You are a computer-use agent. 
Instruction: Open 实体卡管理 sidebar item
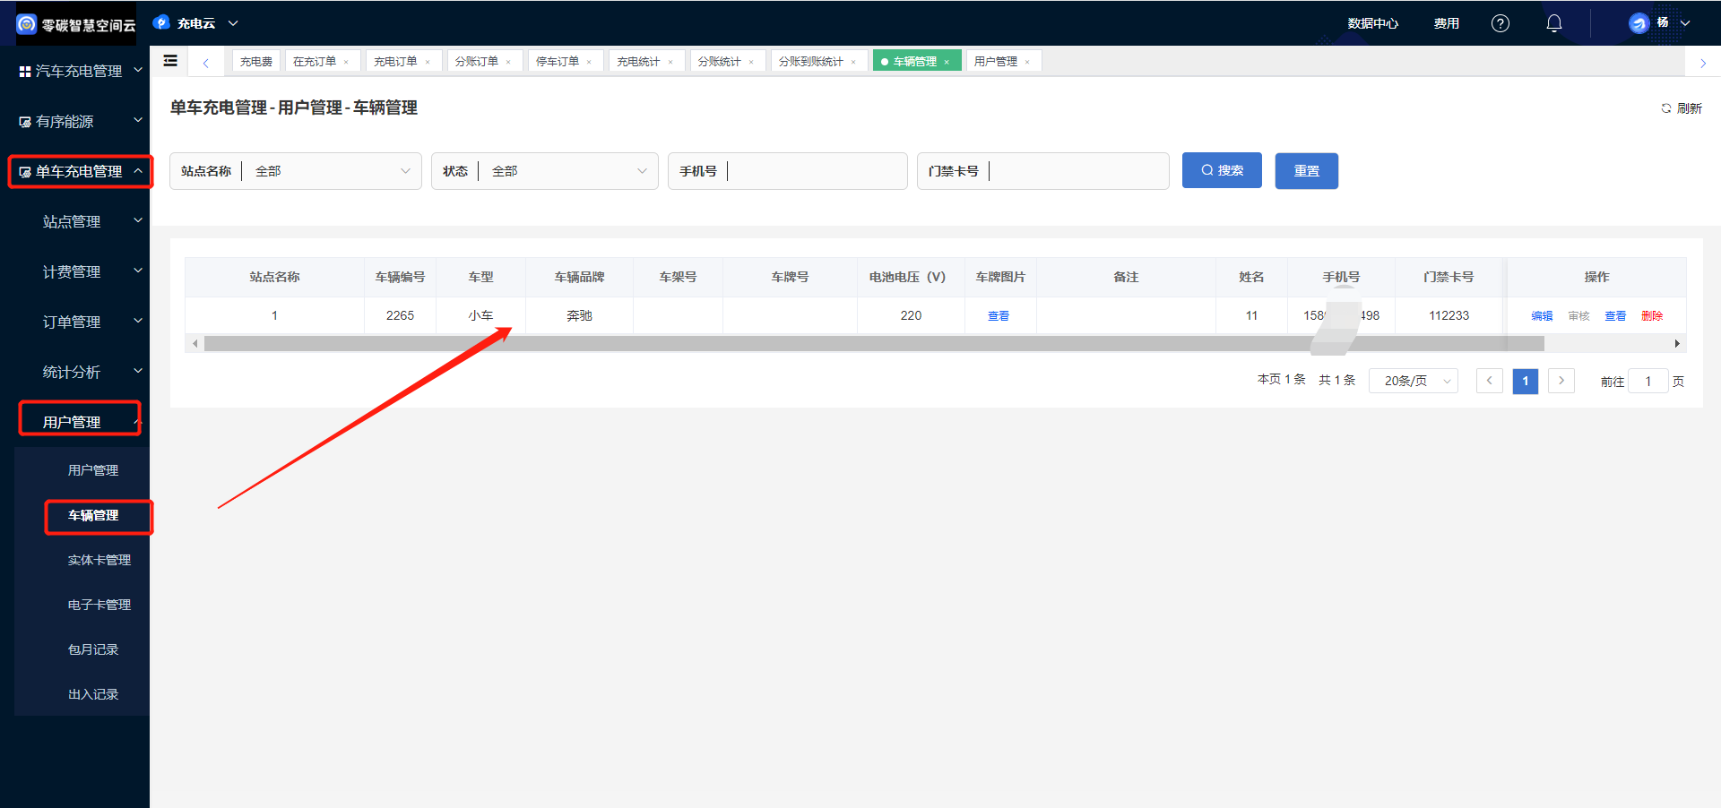click(x=99, y=560)
